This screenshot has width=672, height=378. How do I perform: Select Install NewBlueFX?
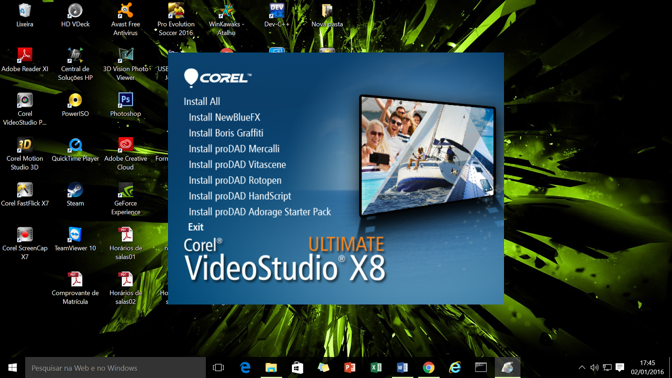tap(224, 117)
